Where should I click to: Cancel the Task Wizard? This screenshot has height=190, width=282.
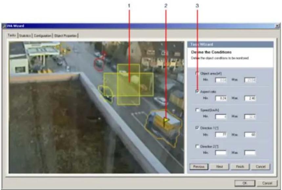[261, 167]
